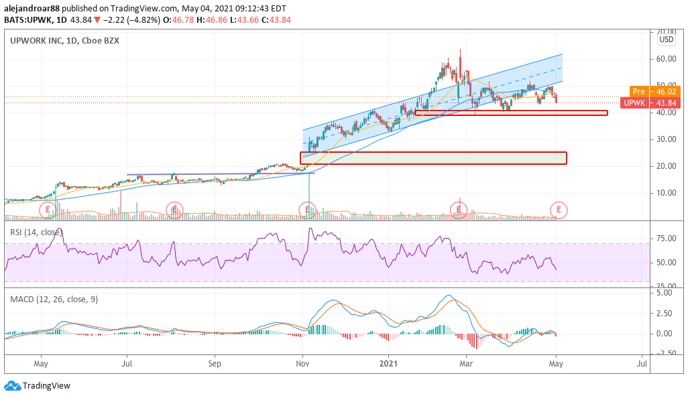Click the 75.00 RSI axis label
Viewport: 688px width, 398px height.
point(666,239)
